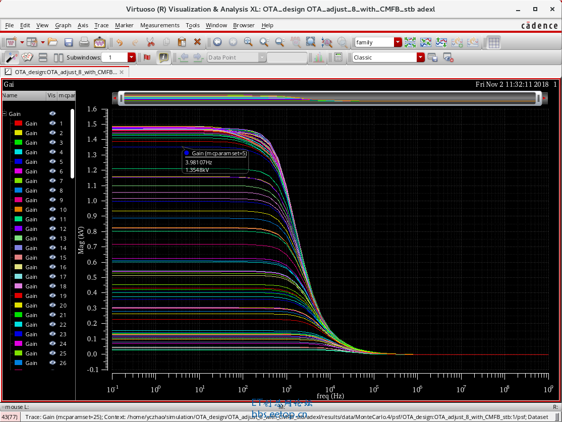
Task: Open the Measurements menu
Action: click(x=160, y=25)
